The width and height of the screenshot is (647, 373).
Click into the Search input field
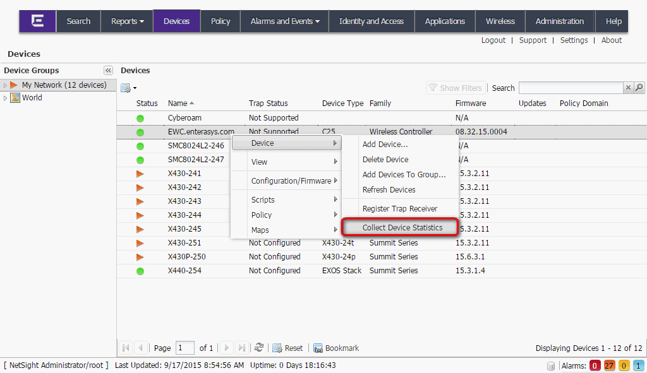click(571, 87)
